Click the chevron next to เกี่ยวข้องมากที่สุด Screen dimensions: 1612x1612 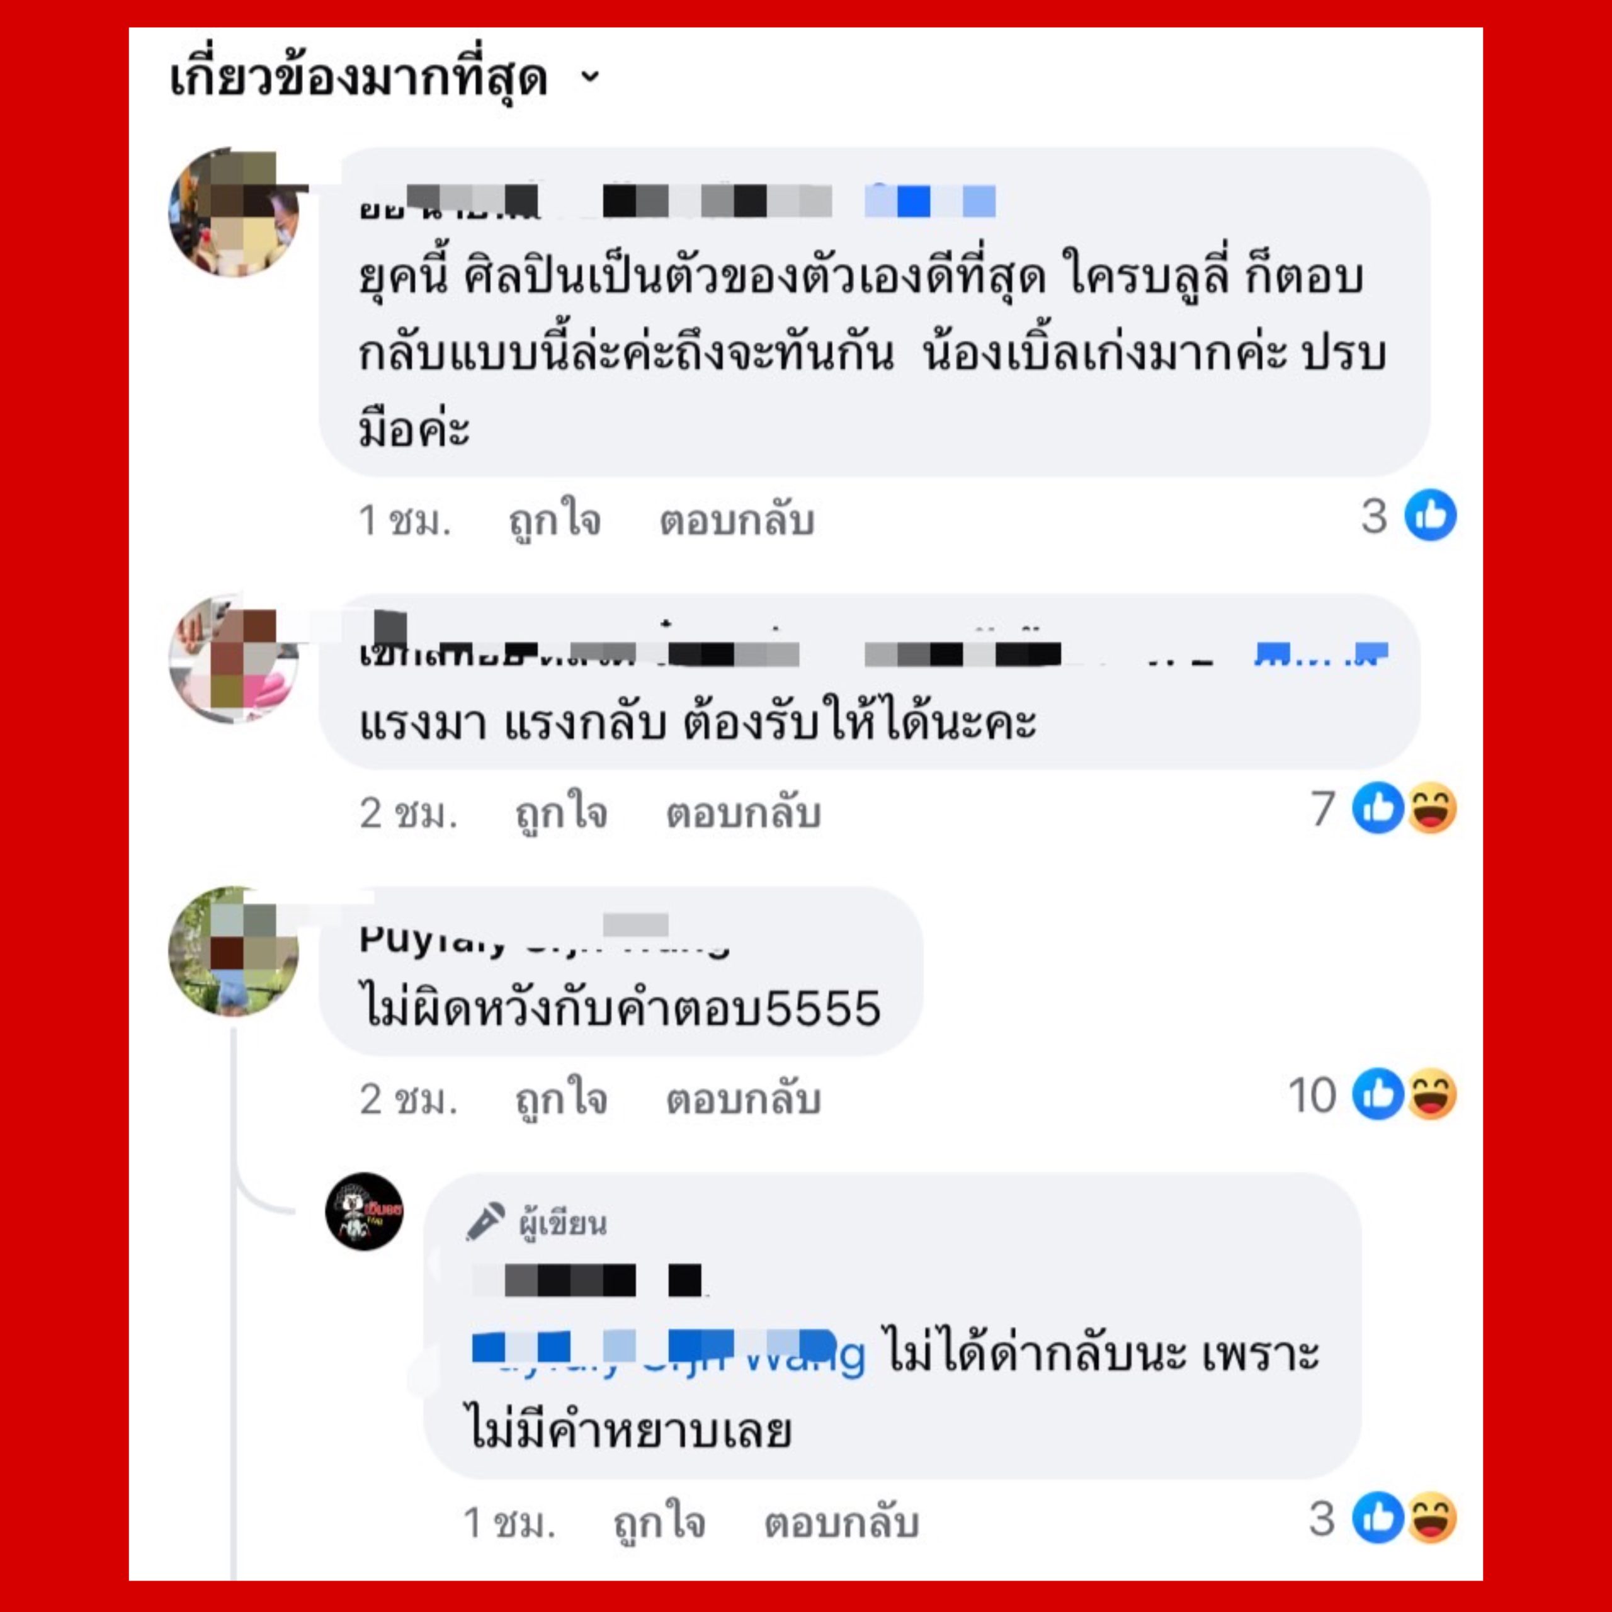590,77
